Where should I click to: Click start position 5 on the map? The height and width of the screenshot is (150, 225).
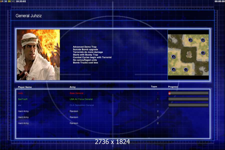[x=190, y=40]
